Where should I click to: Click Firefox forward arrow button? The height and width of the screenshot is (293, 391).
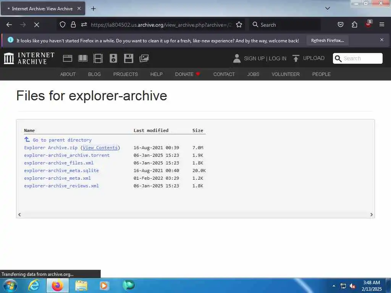point(23,25)
